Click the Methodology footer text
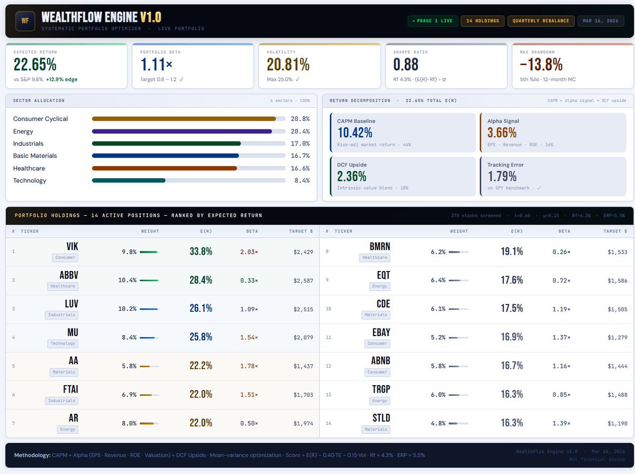 pos(220,455)
